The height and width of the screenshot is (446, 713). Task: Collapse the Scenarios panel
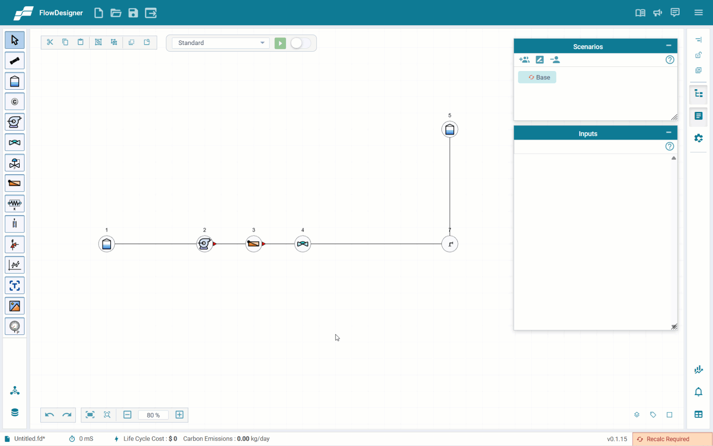[x=668, y=46]
